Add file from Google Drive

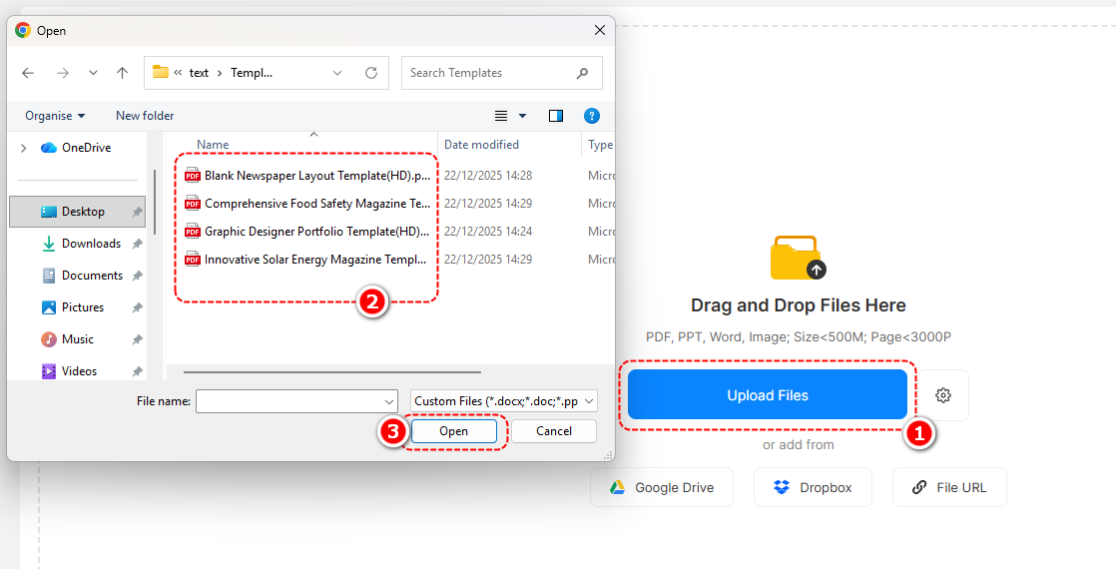click(662, 487)
